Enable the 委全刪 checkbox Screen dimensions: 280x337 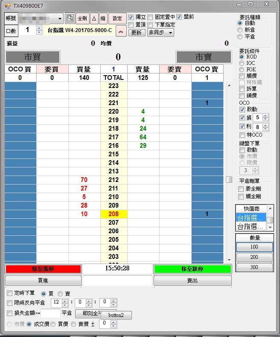[241, 189]
